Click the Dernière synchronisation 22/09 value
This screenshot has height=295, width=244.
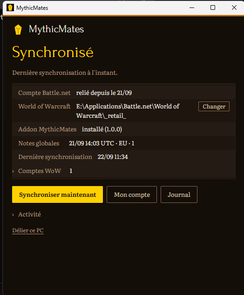pos(113,157)
